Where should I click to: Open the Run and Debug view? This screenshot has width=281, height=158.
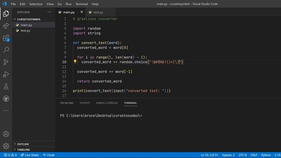pyautogui.click(x=6, y=74)
